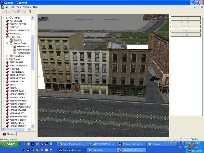
Task: Click the tree scrollbar down arrow
Action: click(x=33, y=126)
